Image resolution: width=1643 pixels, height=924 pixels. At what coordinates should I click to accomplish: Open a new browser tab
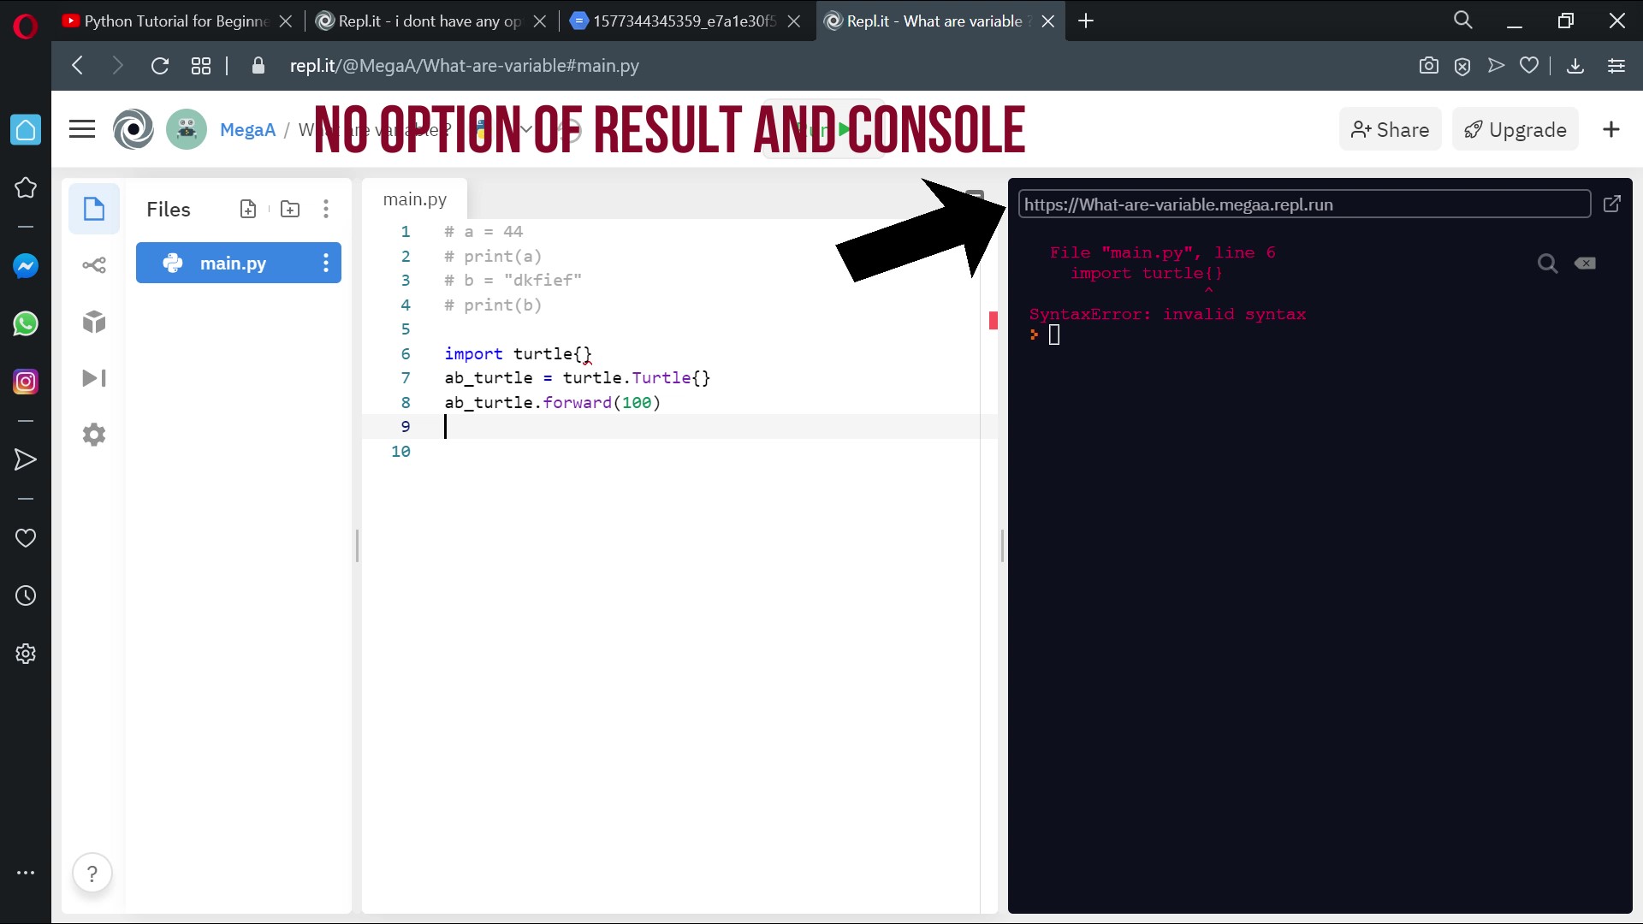(x=1086, y=21)
